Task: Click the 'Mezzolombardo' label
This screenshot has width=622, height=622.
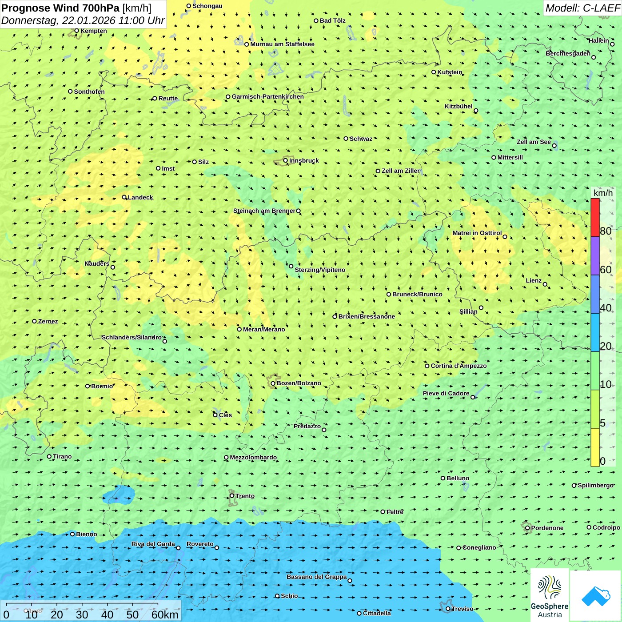Action: point(253,457)
